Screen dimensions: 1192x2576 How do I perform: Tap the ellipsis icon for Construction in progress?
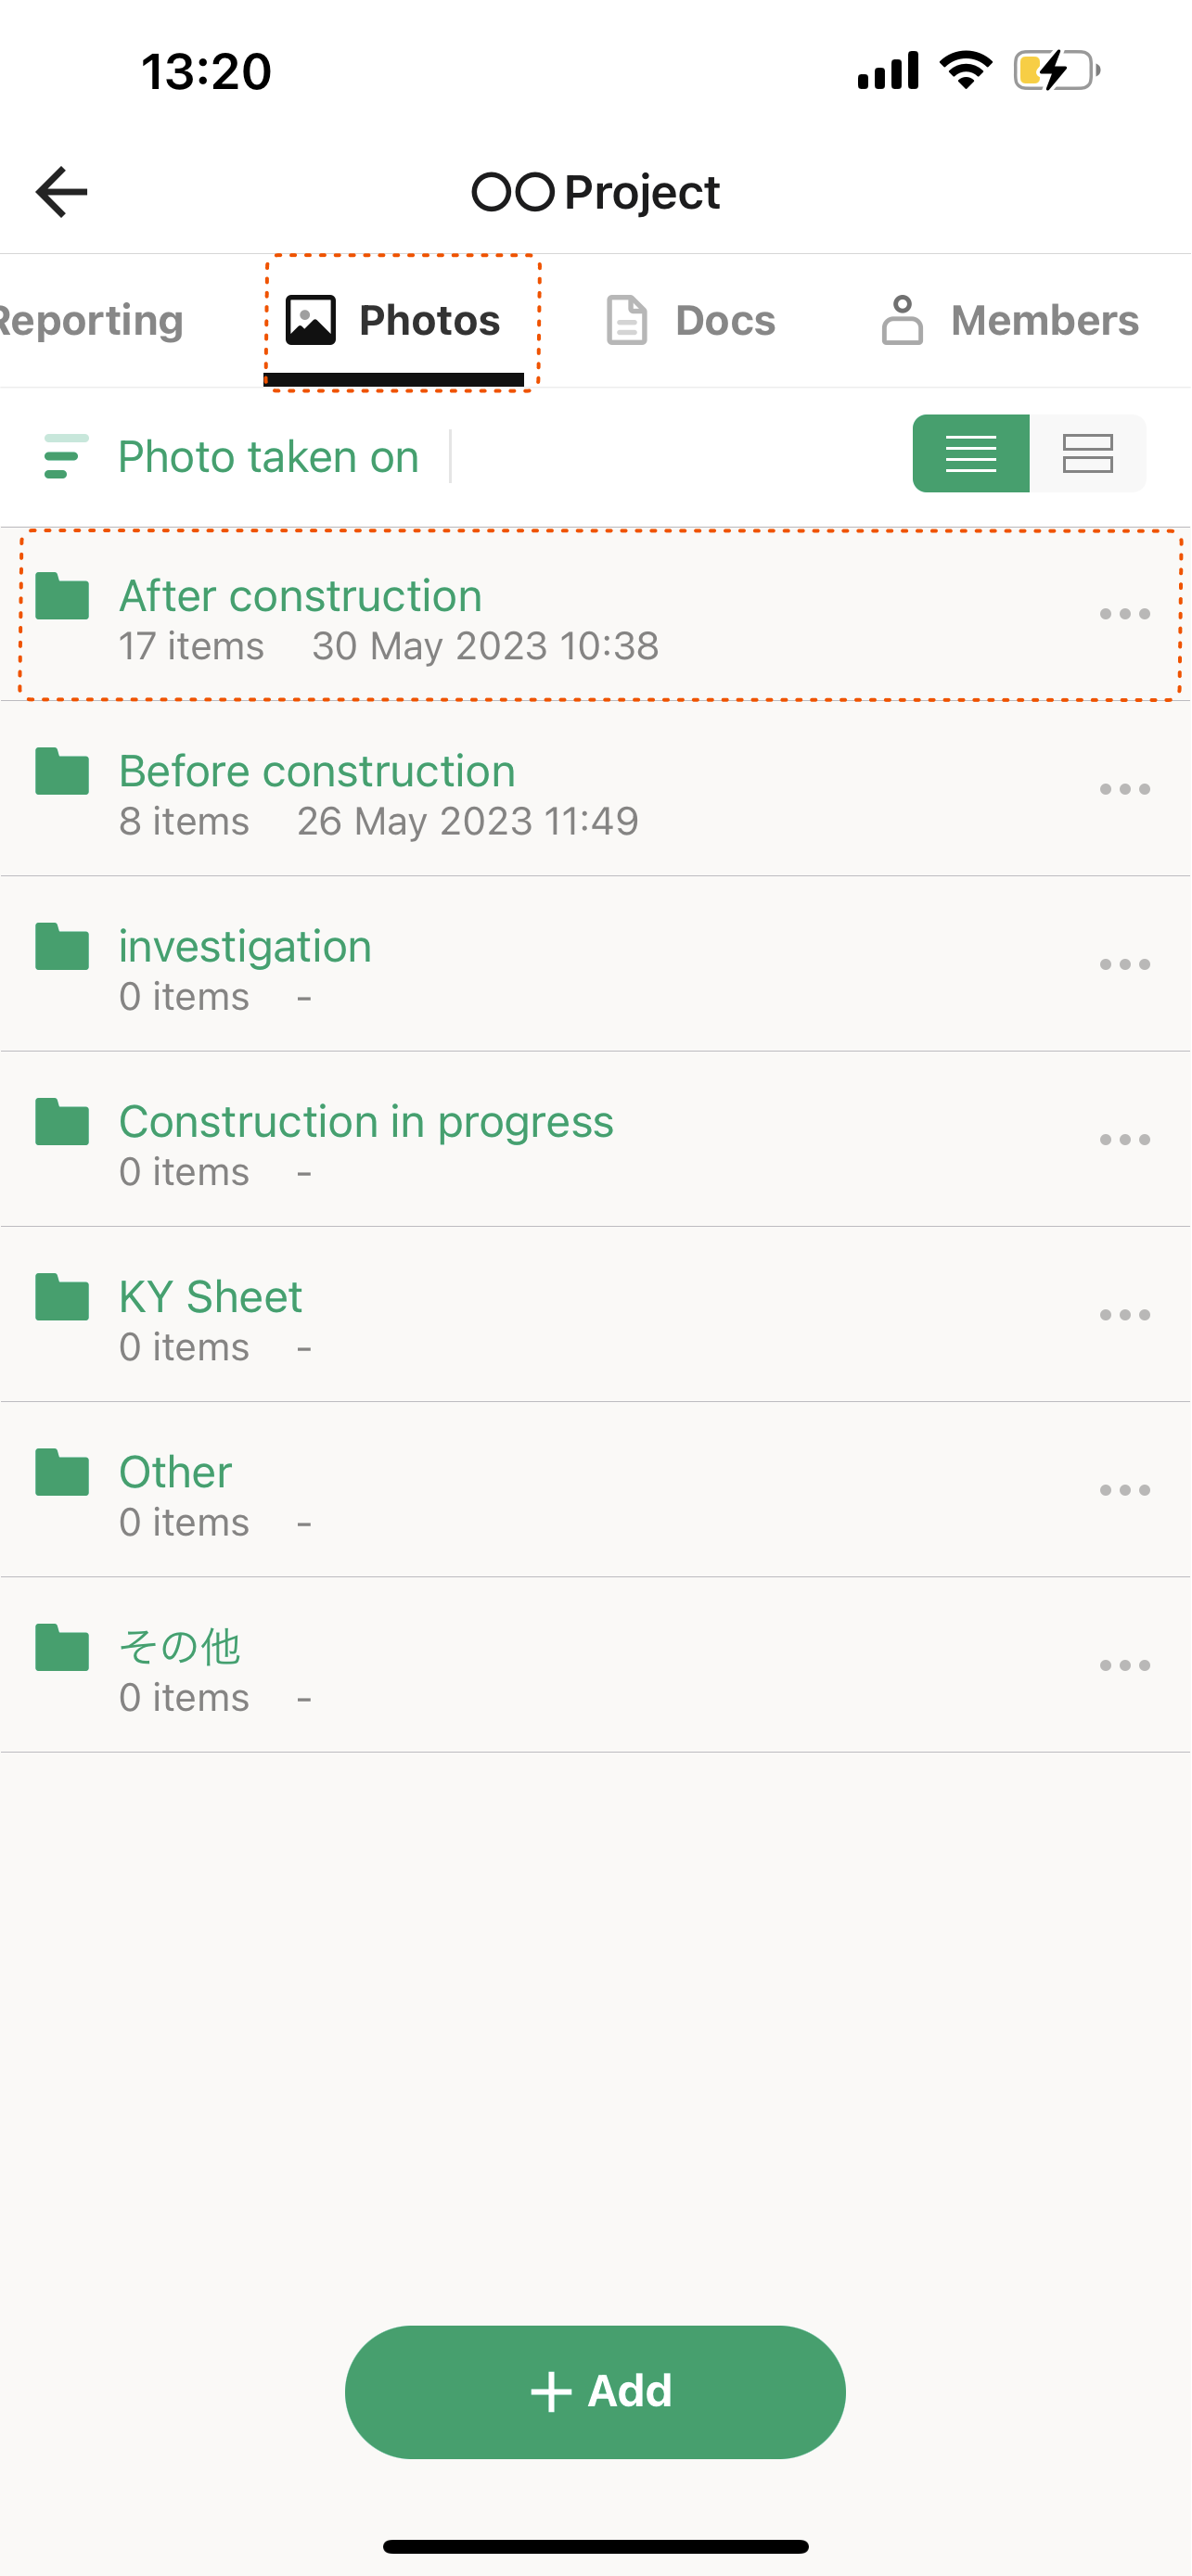pos(1124,1140)
